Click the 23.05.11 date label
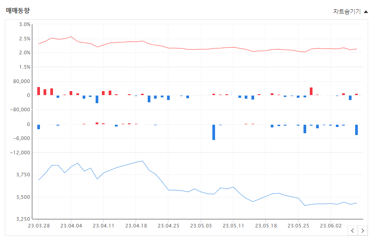374x240 pixels. pyautogui.click(x=233, y=226)
